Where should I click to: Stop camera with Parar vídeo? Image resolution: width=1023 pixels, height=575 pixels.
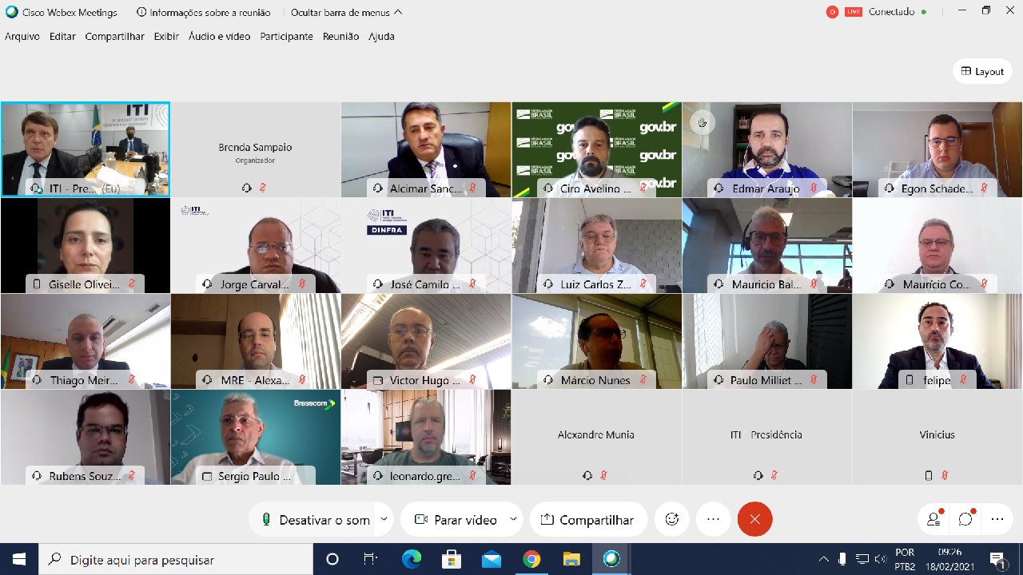click(x=456, y=519)
